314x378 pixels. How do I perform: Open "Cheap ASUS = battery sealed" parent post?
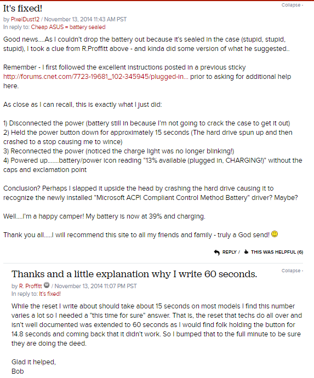[x=68, y=27]
